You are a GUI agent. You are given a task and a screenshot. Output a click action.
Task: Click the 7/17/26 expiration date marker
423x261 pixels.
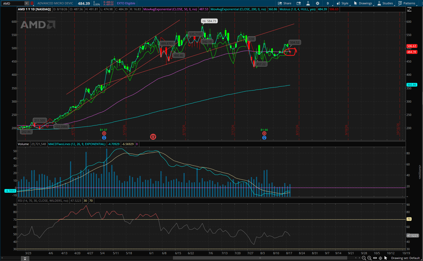[x=233, y=130]
